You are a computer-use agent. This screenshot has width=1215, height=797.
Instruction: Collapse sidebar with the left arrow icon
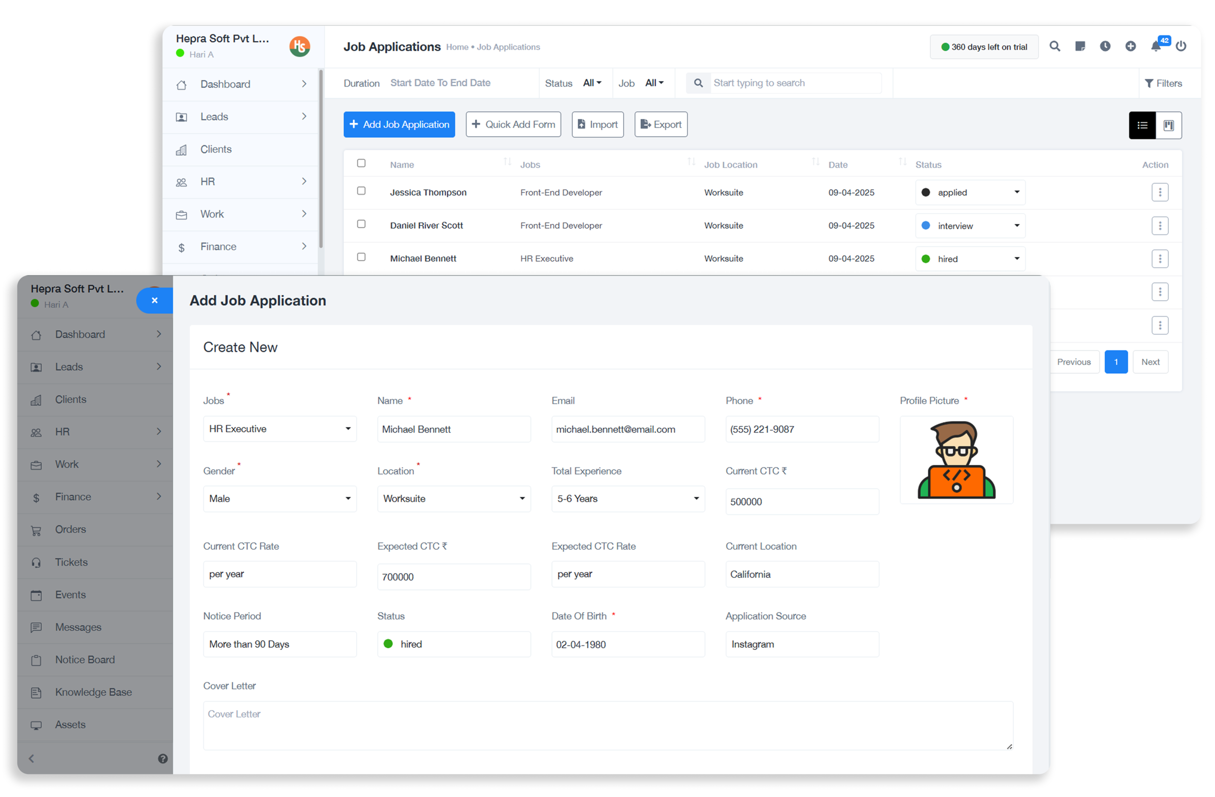31,759
